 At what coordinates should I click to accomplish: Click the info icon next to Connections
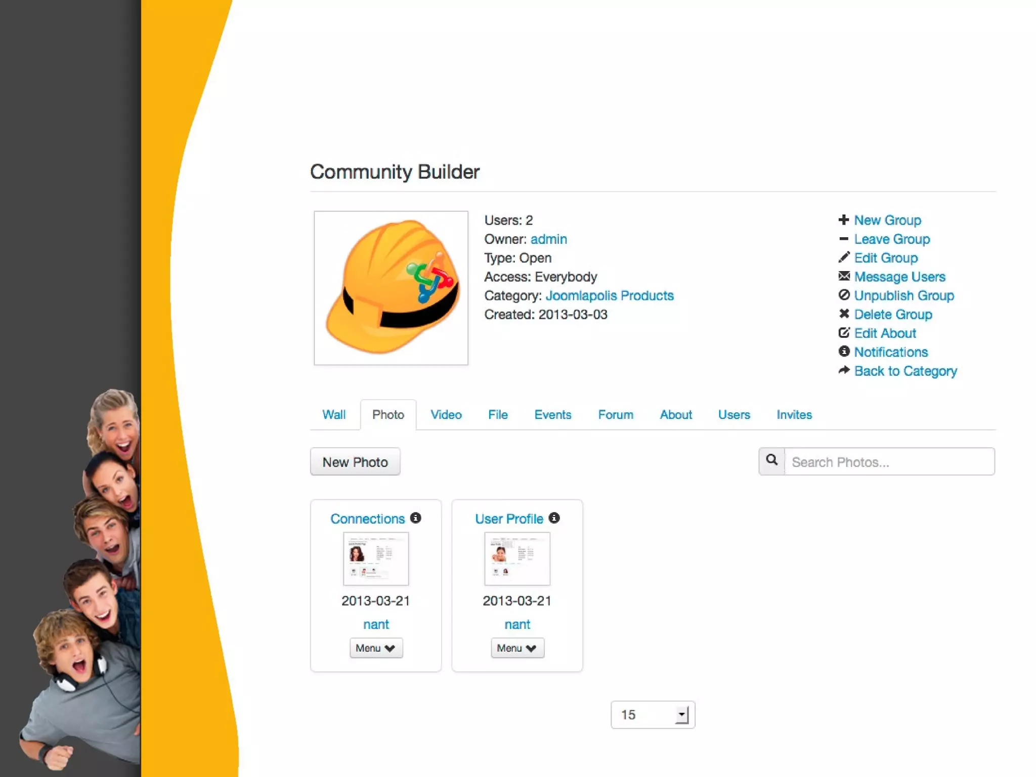coord(416,518)
